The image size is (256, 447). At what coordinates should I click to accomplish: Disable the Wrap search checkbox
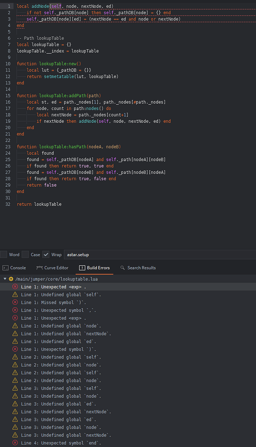point(45,254)
